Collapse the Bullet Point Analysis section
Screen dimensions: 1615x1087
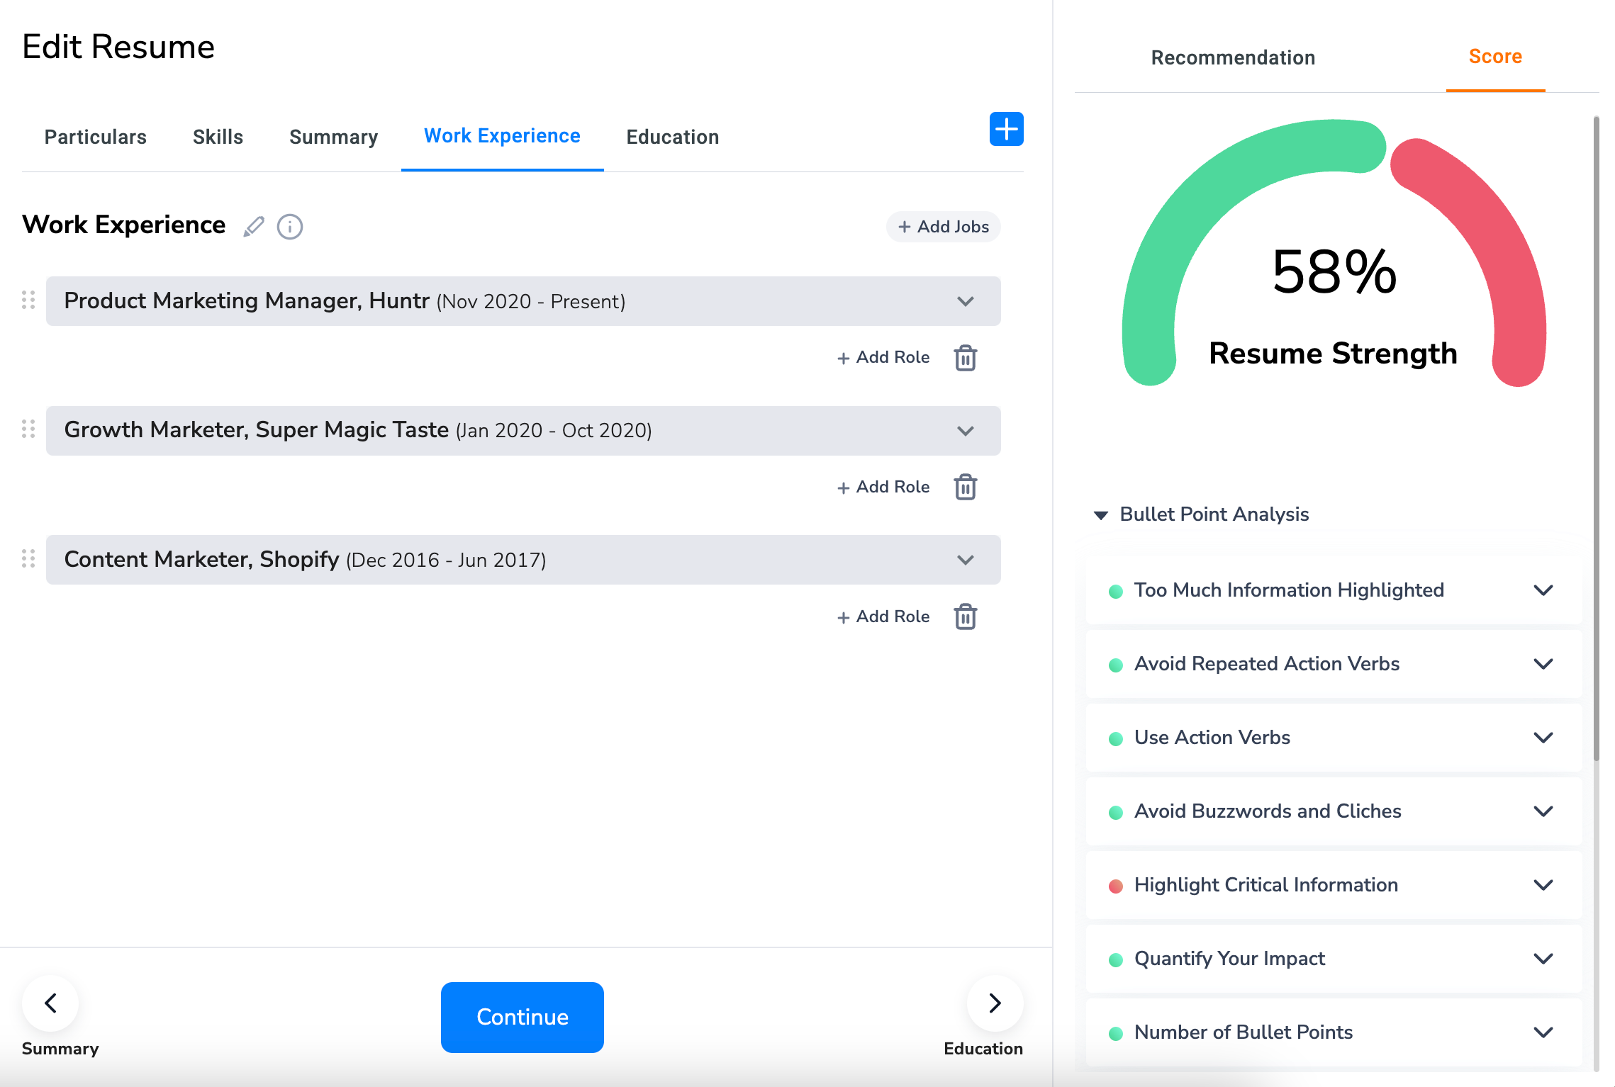1101,515
